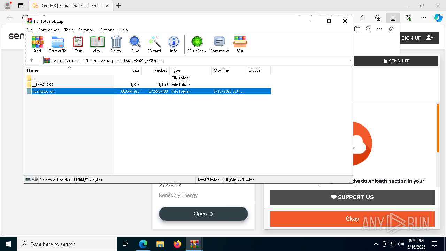The image size is (446, 251).
Task: Open Firefox from the taskbar
Action: (x=177, y=244)
